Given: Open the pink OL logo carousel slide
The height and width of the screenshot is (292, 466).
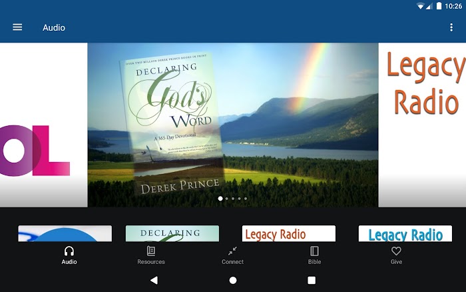Looking at the screenshot, I should click(x=44, y=125).
